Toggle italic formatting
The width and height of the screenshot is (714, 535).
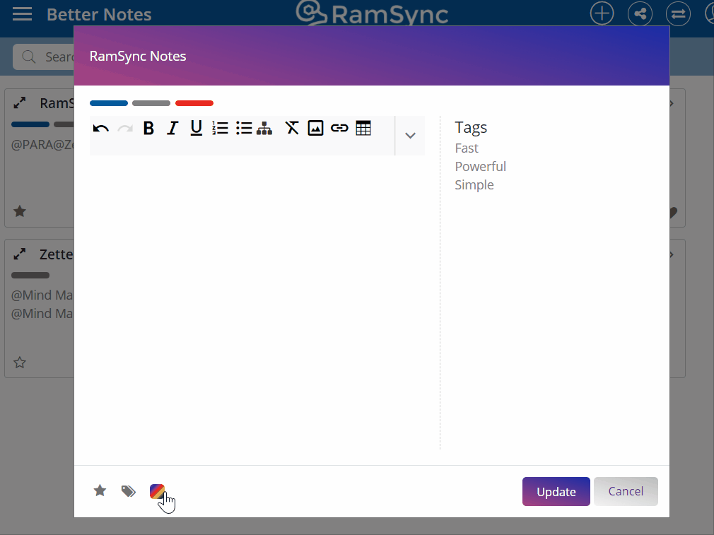click(x=172, y=129)
